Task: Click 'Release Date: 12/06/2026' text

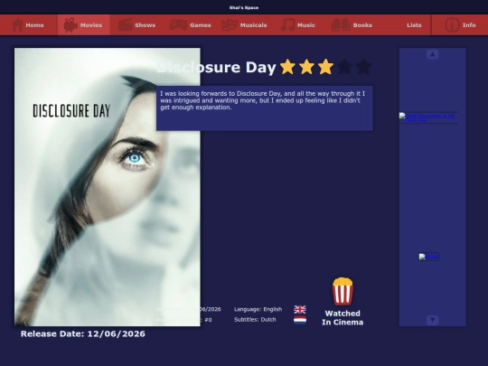Action: pos(83,333)
